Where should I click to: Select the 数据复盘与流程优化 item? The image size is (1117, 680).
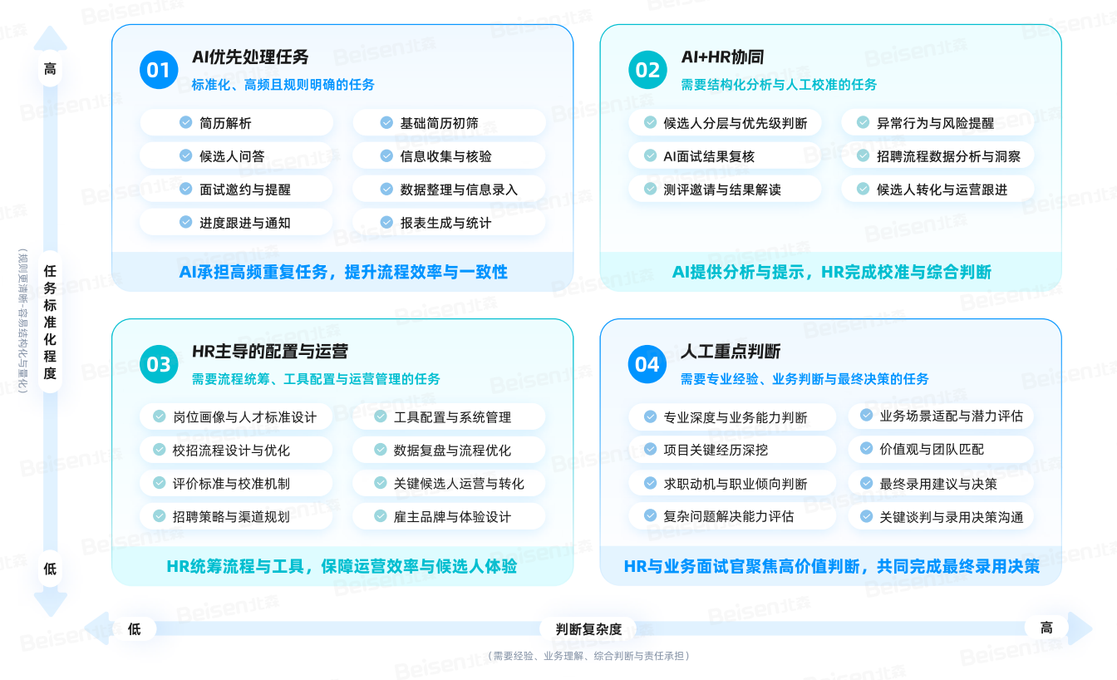(x=449, y=450)
